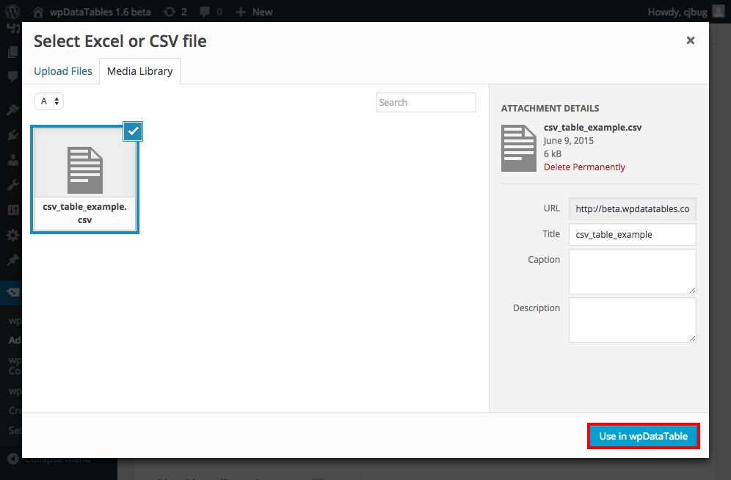The image size is (731, 480).
Task: Open the Appearance brush icon in sidebar
Action: tap(12, 109)
